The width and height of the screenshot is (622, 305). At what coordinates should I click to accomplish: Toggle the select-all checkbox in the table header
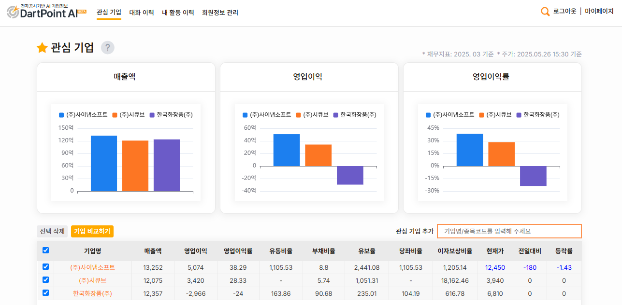click(45, 250)
